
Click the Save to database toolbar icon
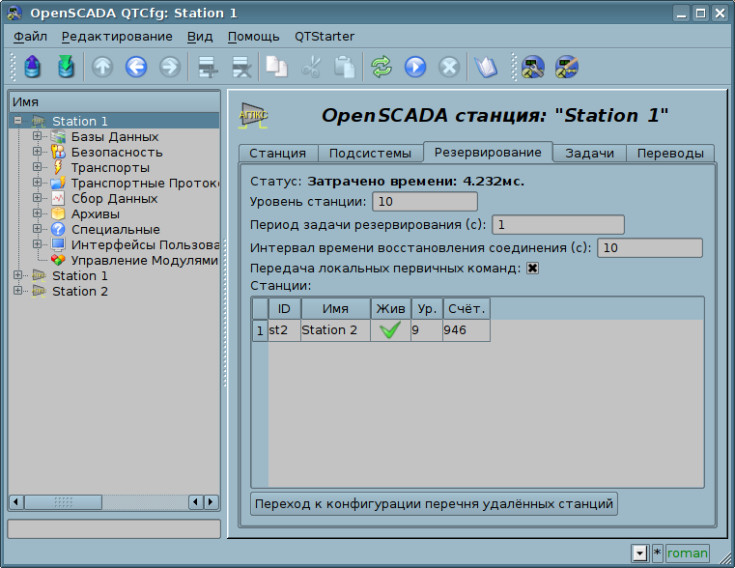[66, 67]
